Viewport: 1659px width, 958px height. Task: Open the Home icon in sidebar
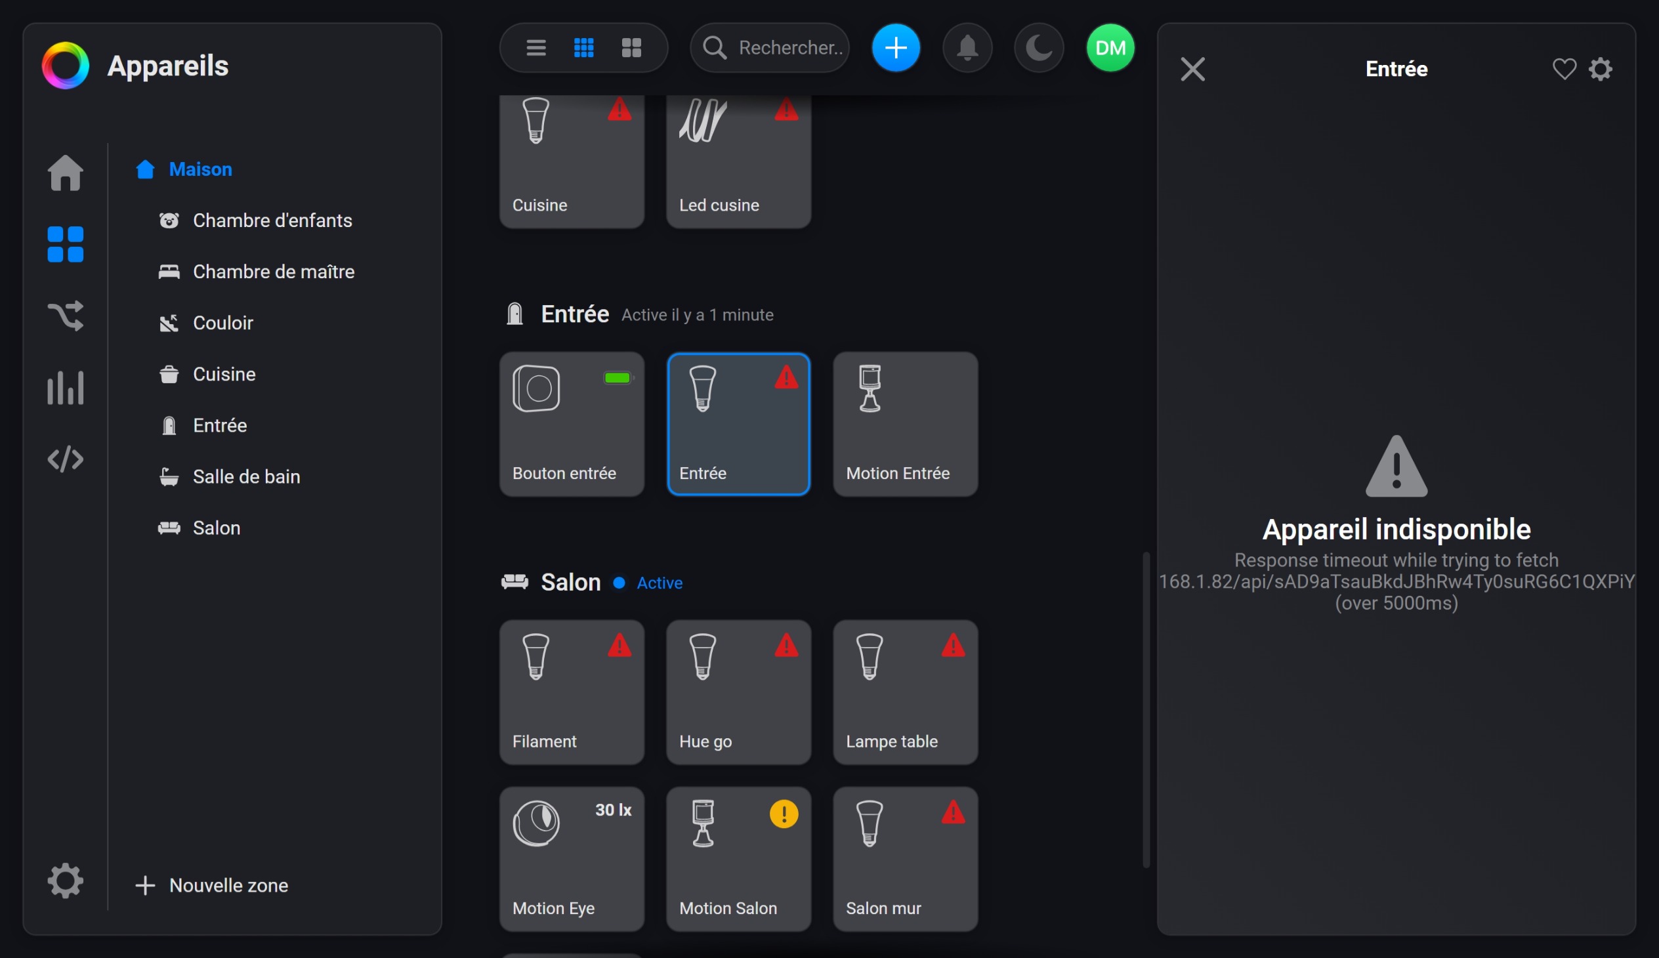(x=65, y=173)
